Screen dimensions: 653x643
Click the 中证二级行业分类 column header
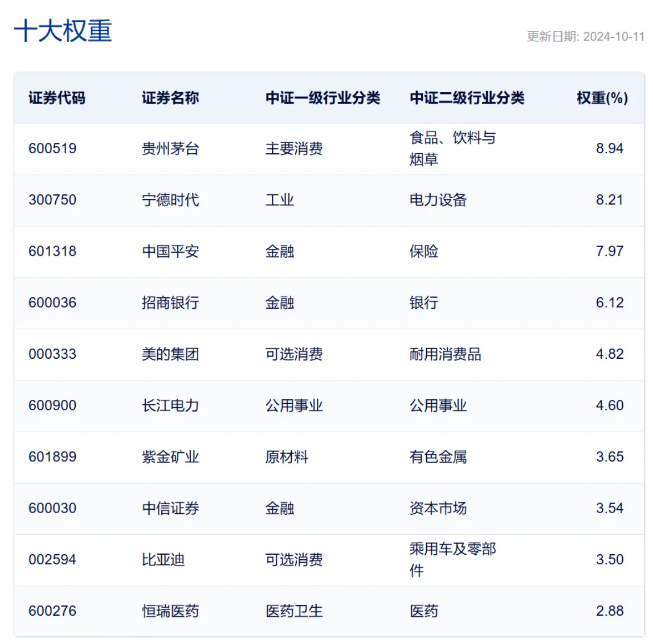click(x=467, y=98)
